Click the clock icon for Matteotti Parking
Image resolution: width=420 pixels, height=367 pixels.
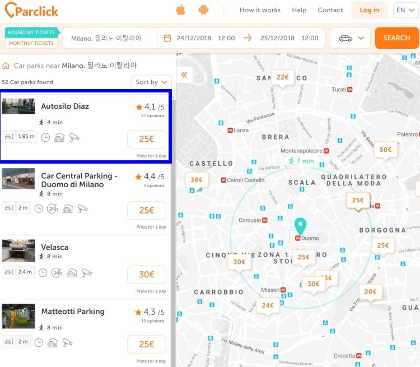39,342
